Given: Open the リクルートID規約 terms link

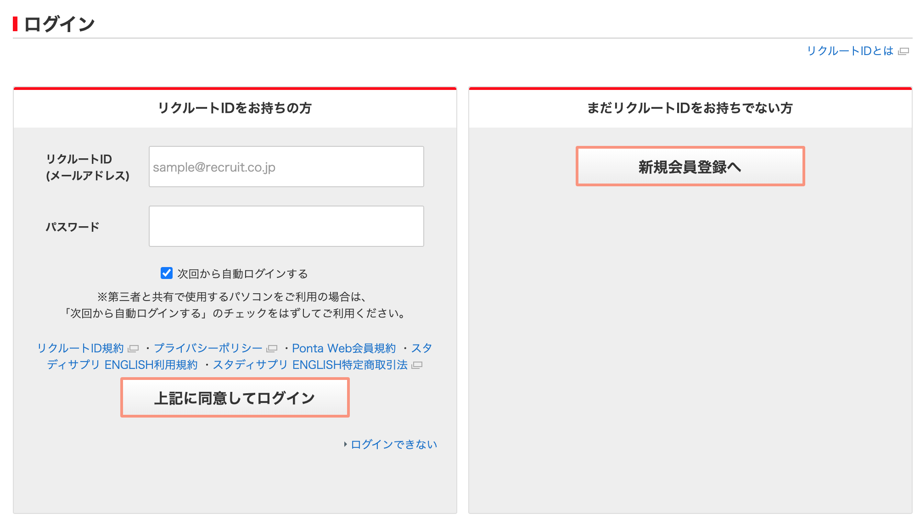Looking at the screenshot, I should pyautogui.click(x=81, y=348).
